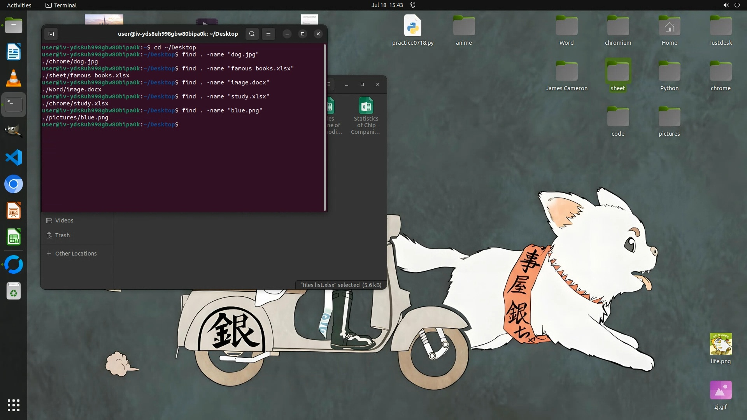Open GIMP from the dock
Viewport: 747px width, 420px height.
coord(14,131)
